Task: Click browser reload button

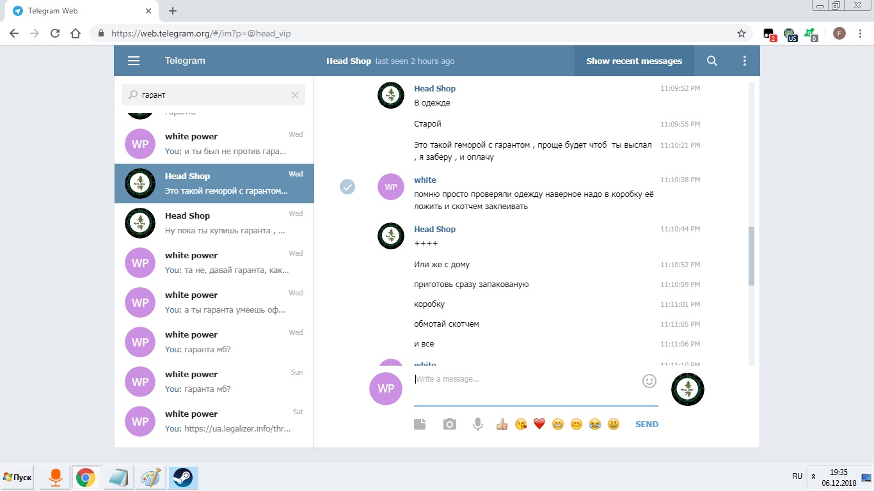Action: 55,33
